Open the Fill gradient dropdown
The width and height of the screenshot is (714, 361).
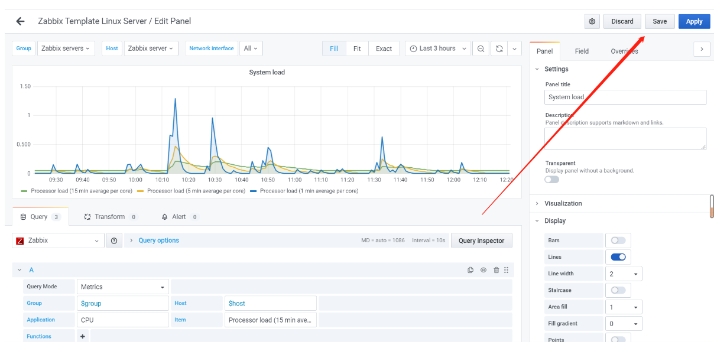(624, 323)
